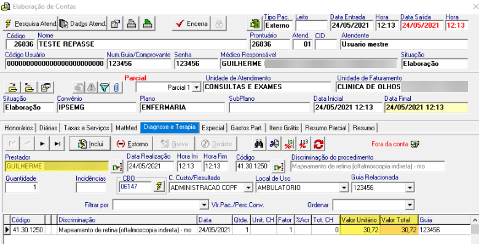479x244 pixels.
Task: Click the Estorno button
Action: click(132, 144)
